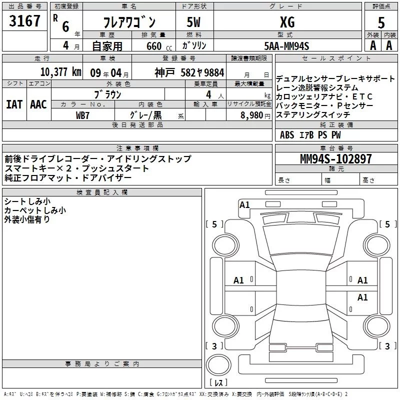Click the front-left tire circle in diagram
The image size is (400, 400).
point(225,245)
